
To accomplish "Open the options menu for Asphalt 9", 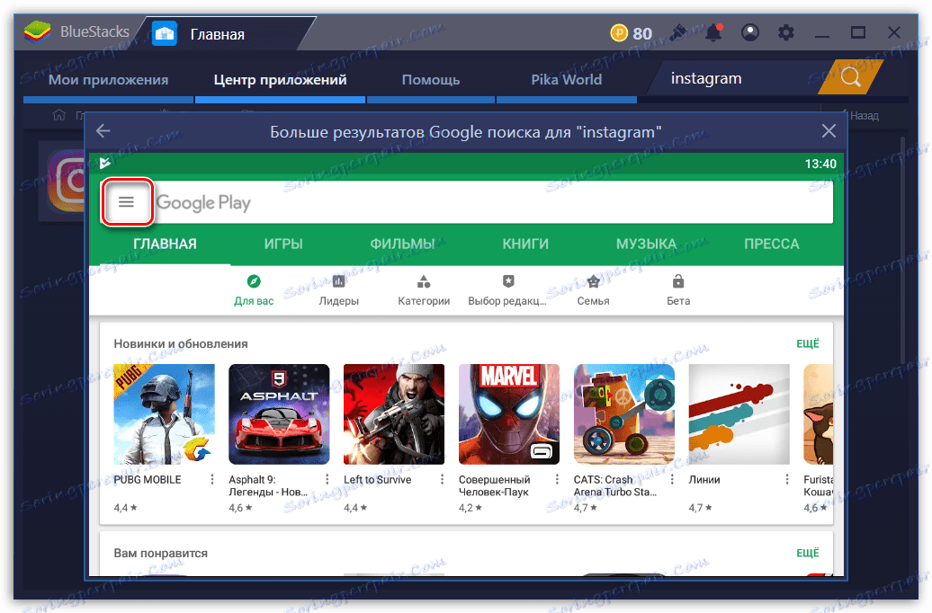I will pyautogui.click(x=327, y=479).
